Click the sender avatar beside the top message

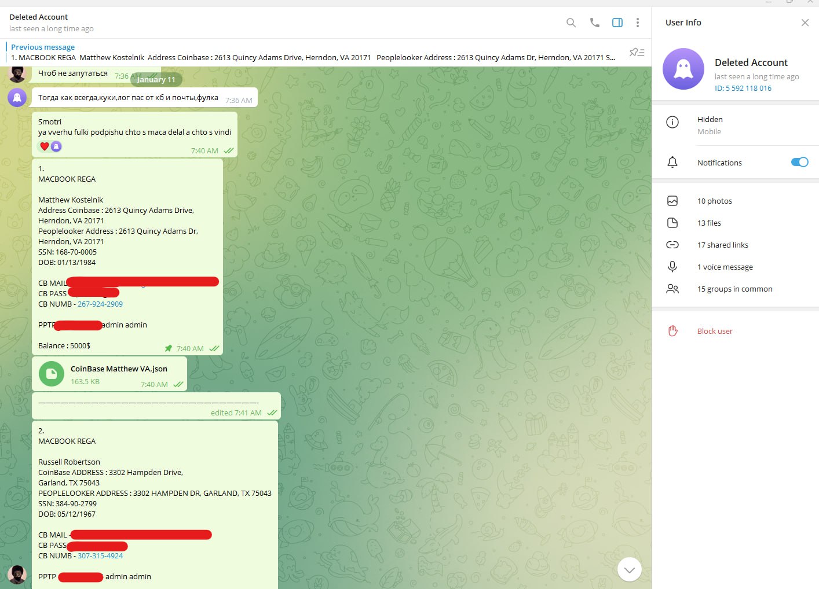(17, 73)
